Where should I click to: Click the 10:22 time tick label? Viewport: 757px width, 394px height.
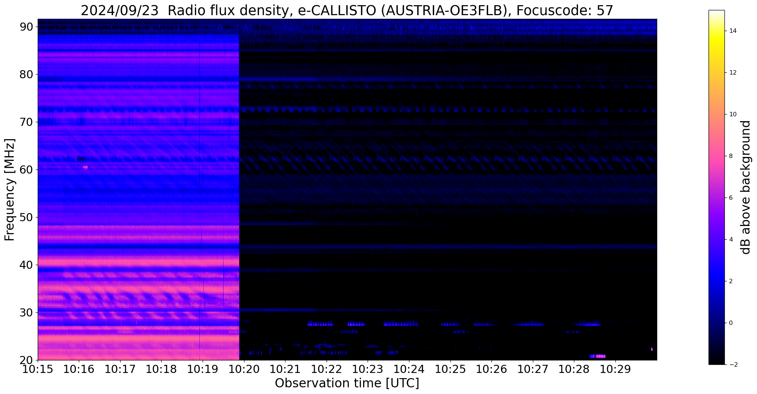click(327, 369)
